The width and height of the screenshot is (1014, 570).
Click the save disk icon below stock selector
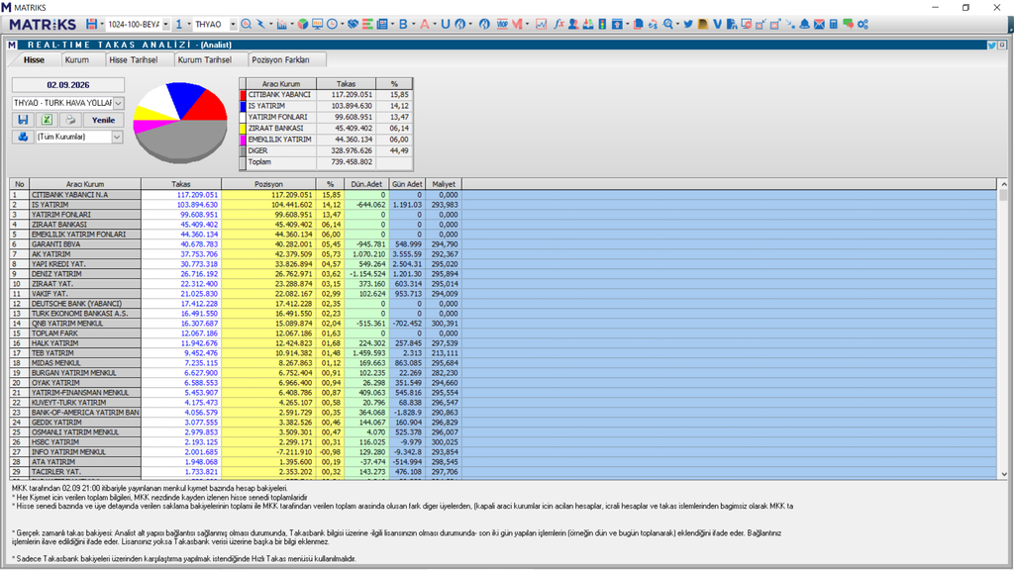pos(23,120)
